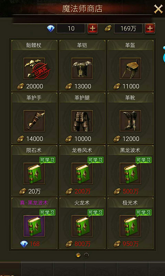Image resolution: width=165 pixels, height=276 pixels.
Task: Pick the 龙卷风术 skill book icon
Action: [x=82, y=174]
